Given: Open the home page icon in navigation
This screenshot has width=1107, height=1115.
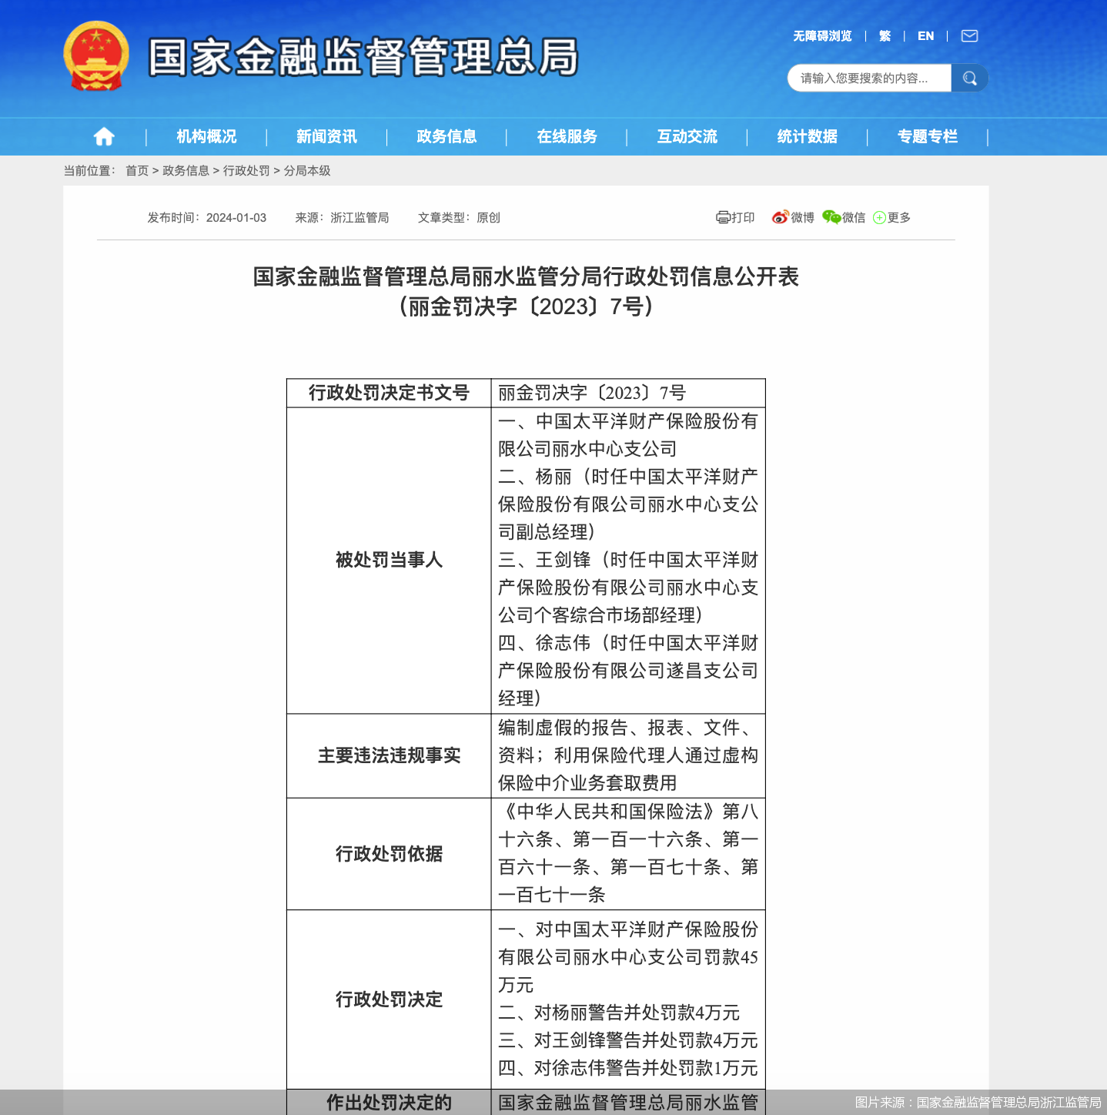Looking at the screenshot, I should coord(104,136).
